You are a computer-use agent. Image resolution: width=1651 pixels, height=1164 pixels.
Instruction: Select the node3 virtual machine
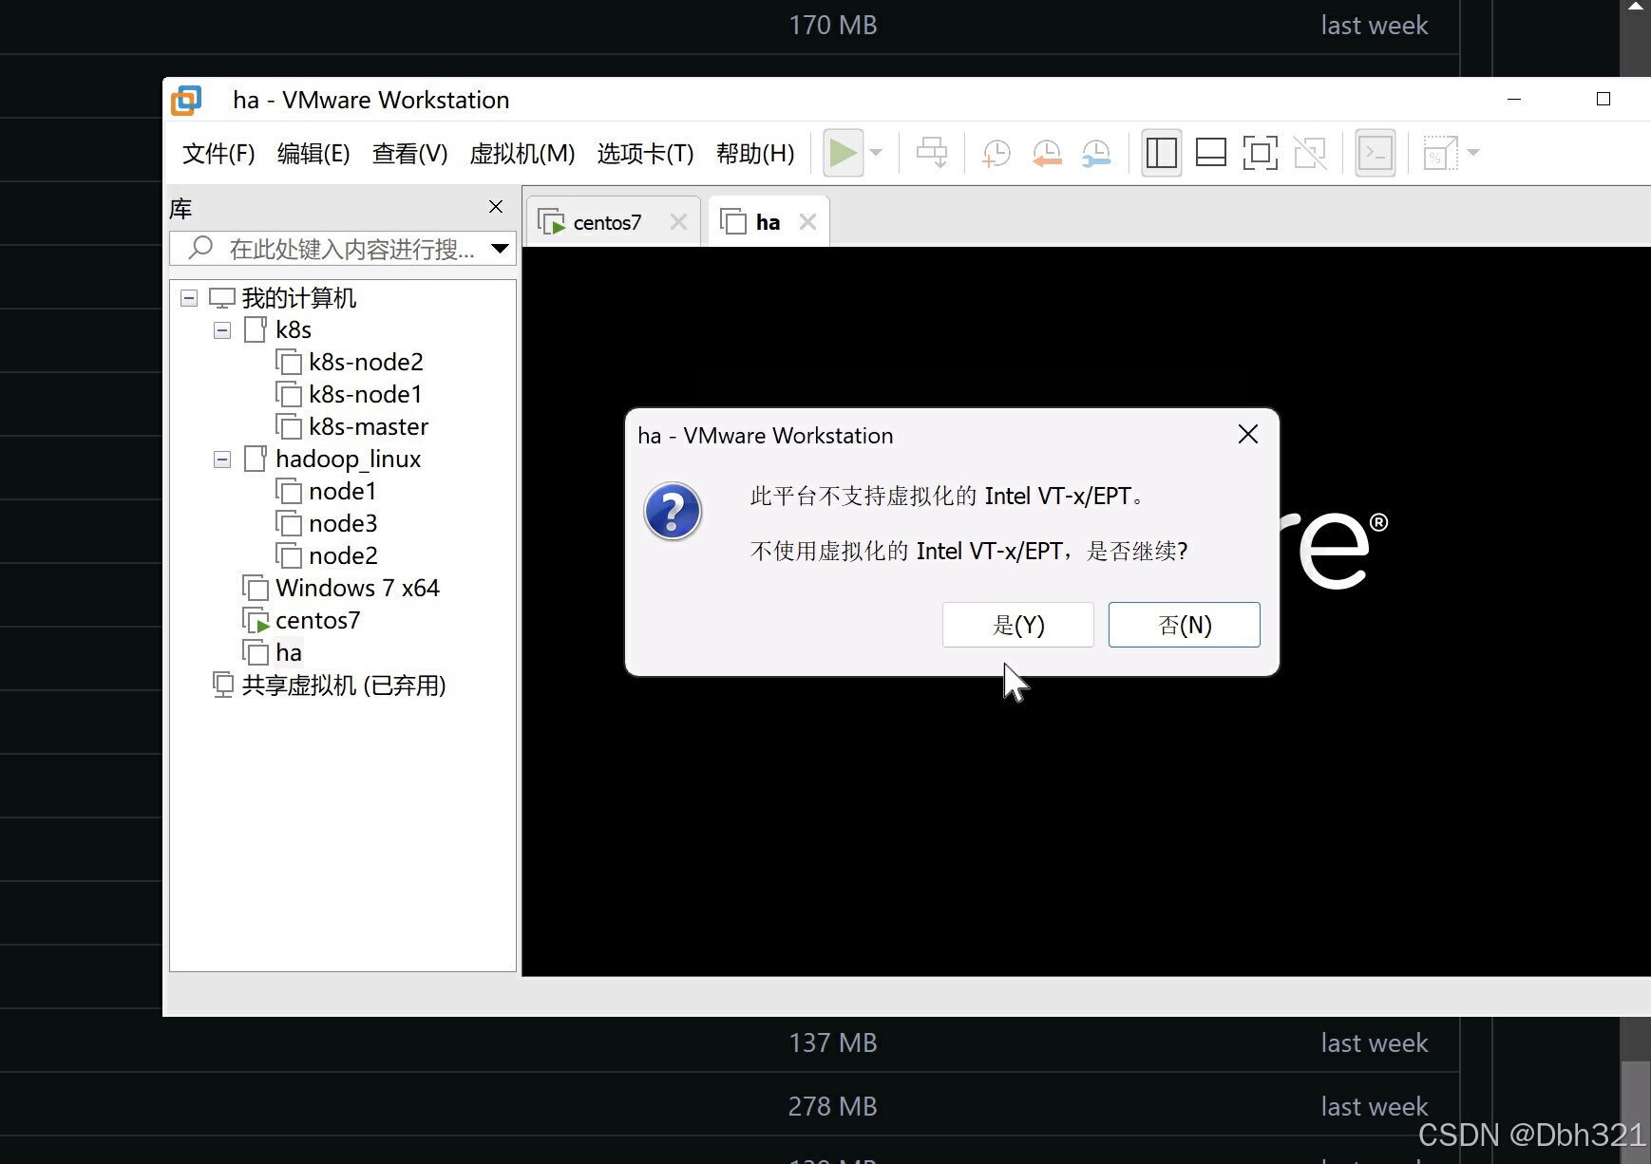[343, 524]
